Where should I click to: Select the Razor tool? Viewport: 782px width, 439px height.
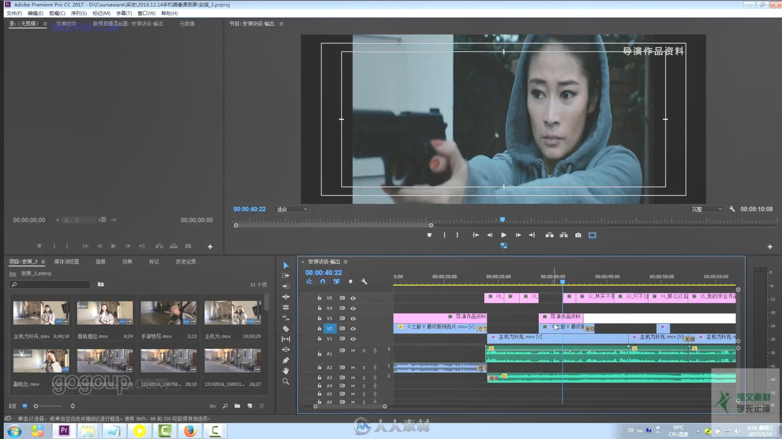point(286,329)
